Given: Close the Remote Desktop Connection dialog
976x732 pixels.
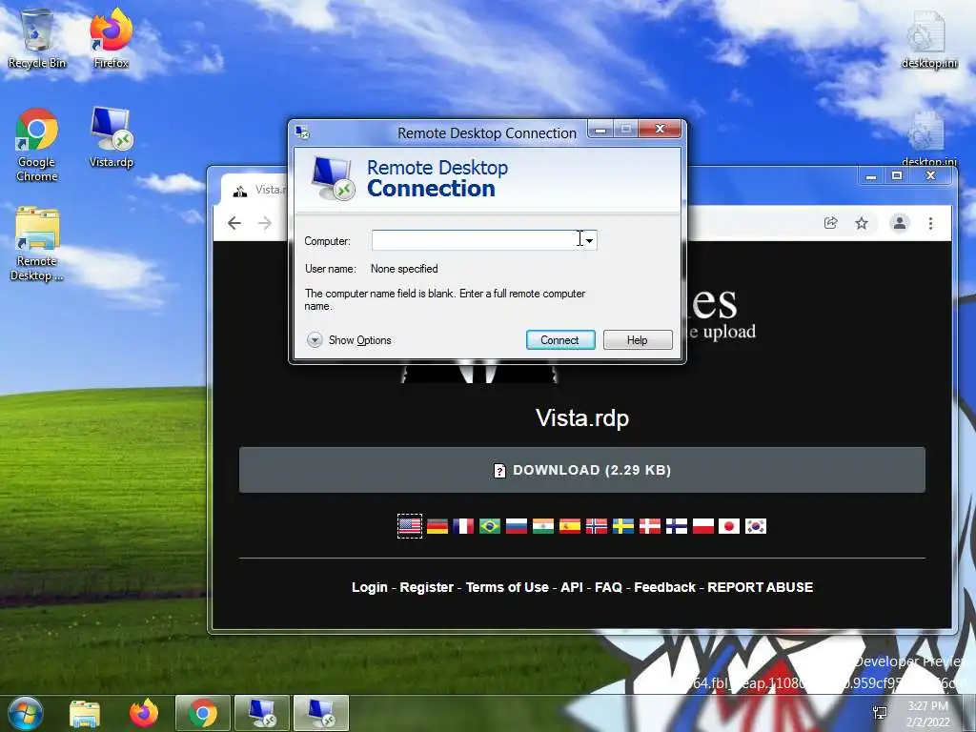Looking at the screenshot, I should click(x=660, y=129).
